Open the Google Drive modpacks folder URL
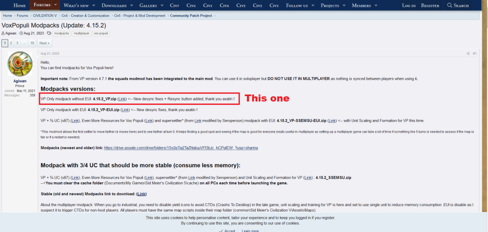 coord(181,148)
